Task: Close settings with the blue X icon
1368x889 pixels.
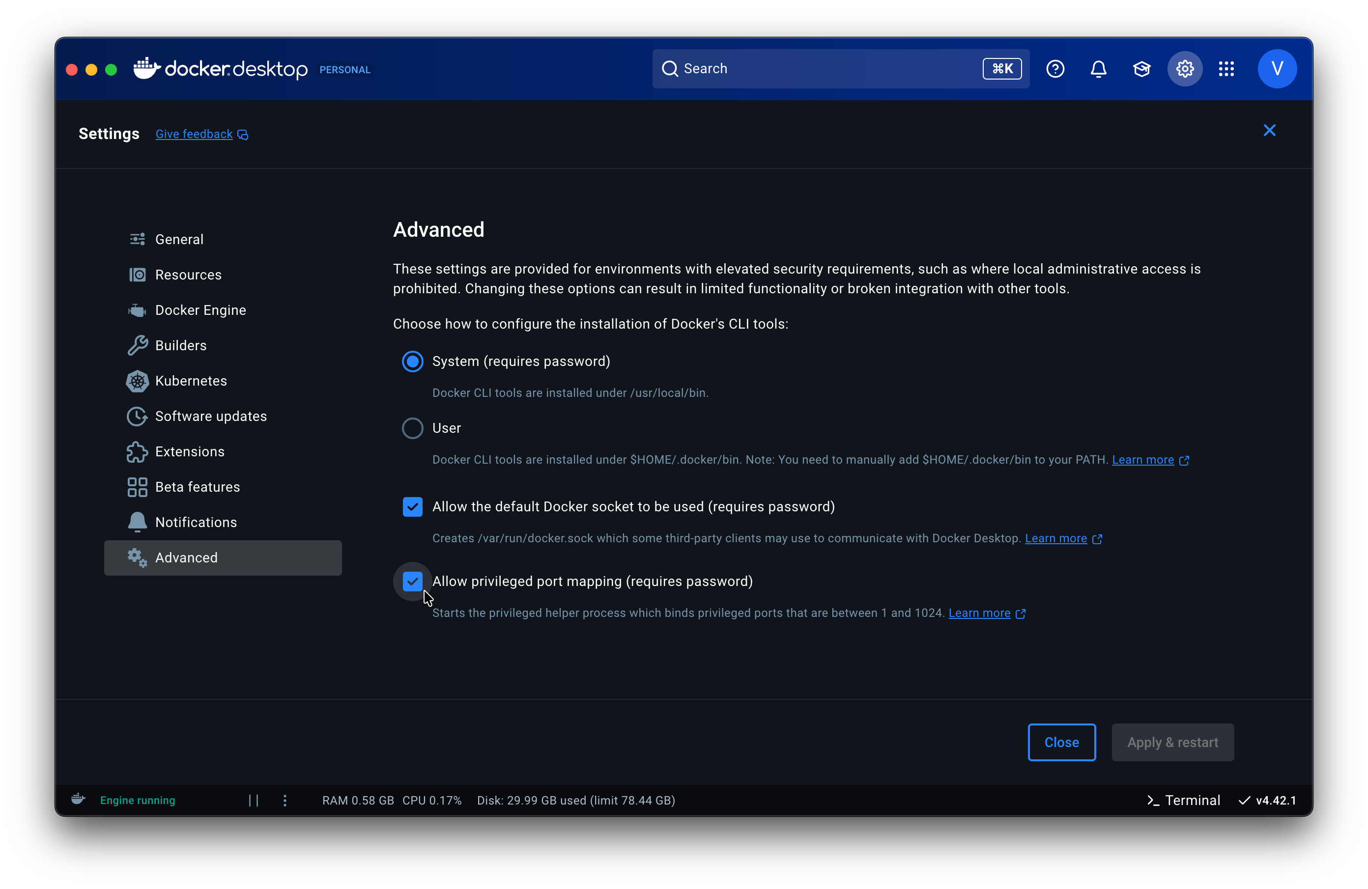Action: pos(1269,131)
